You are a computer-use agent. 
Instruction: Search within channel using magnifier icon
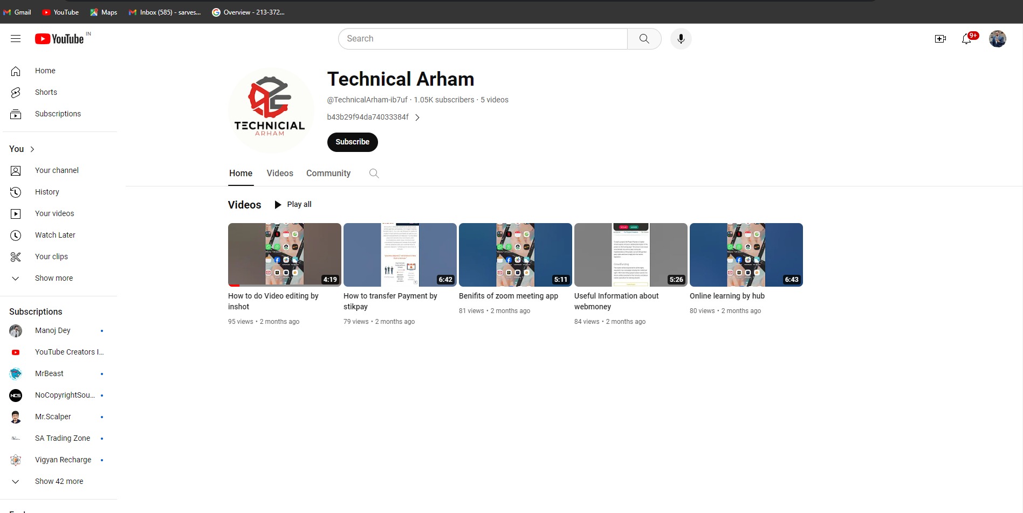[x=374, y=173]
